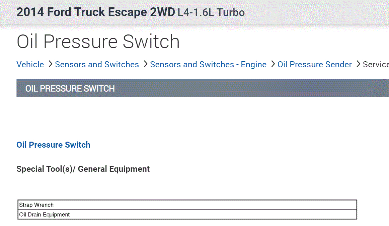Open the Sensors and Switches - Engine link

pyautogui.click(x=208, y=64)
